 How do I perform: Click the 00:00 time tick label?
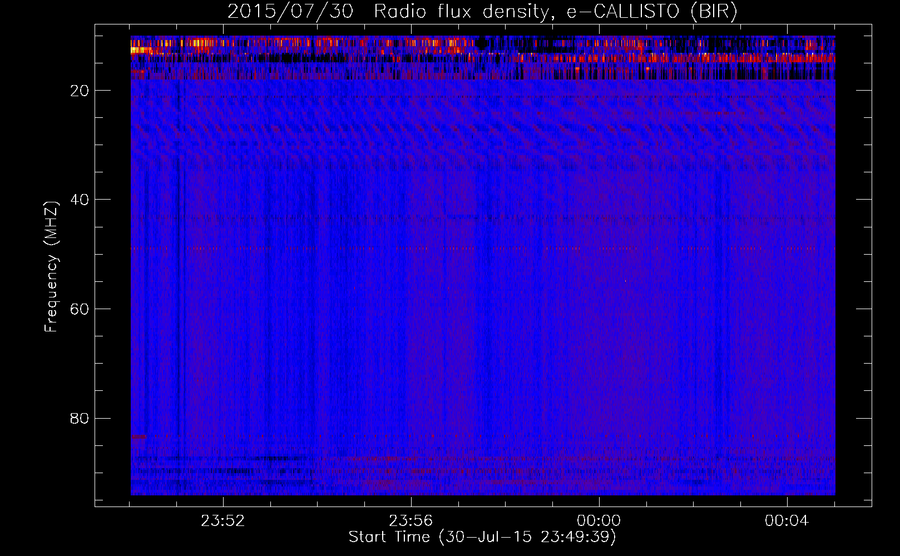coord(599,521)
